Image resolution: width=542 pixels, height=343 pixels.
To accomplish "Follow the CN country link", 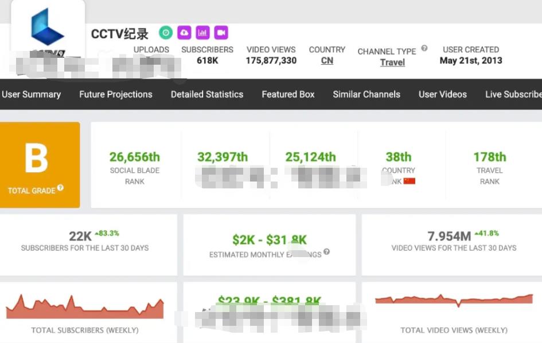I will (327, 61).
